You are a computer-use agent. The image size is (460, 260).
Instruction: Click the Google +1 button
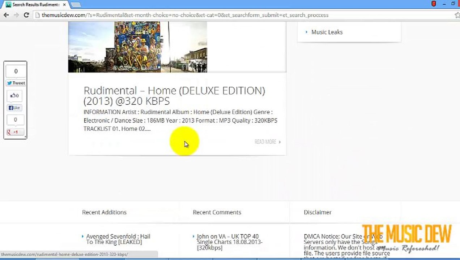(15, 132)
